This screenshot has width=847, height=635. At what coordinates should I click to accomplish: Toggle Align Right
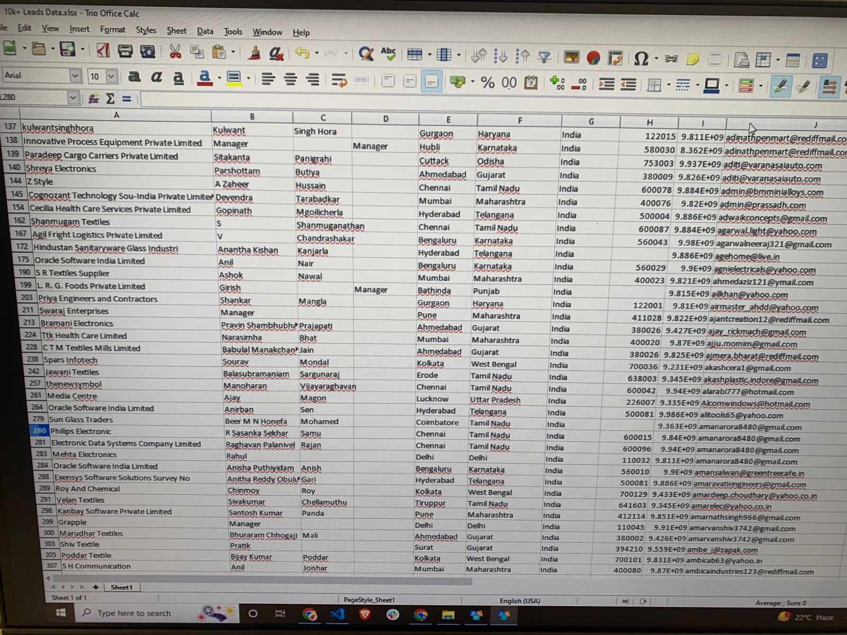(x=312, y=80)
